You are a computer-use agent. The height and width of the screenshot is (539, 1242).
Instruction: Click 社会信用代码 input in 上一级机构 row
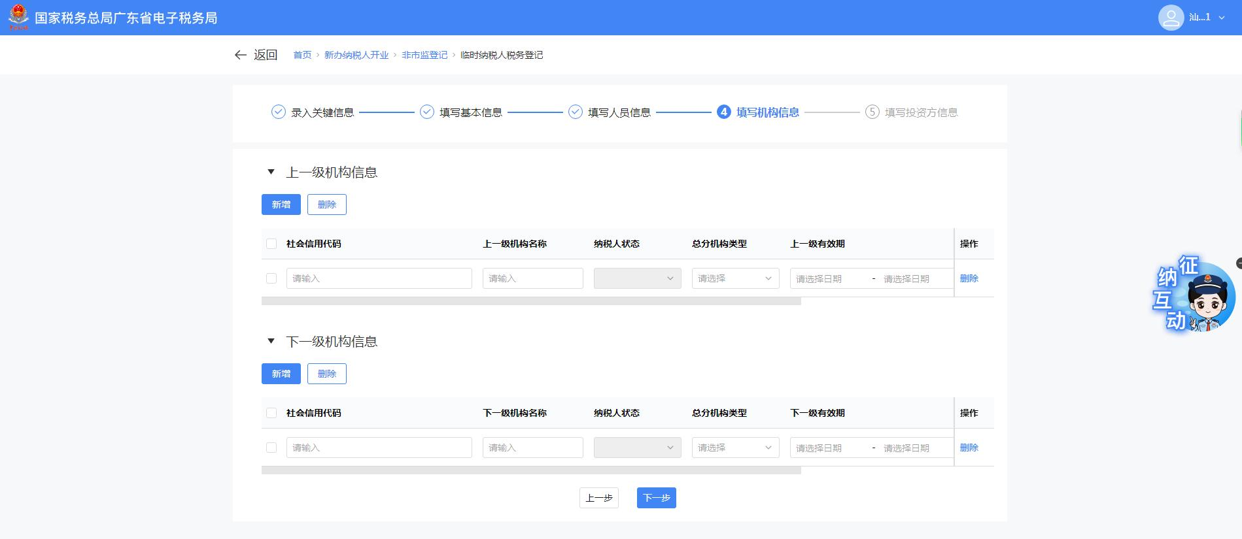pyautogui.click(x=379, y=278)
